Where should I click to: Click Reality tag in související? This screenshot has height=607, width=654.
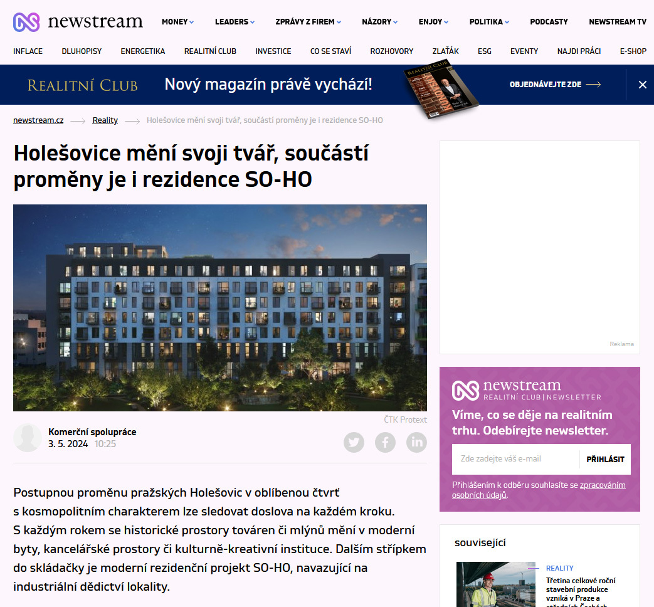click(x=560, y=568)
